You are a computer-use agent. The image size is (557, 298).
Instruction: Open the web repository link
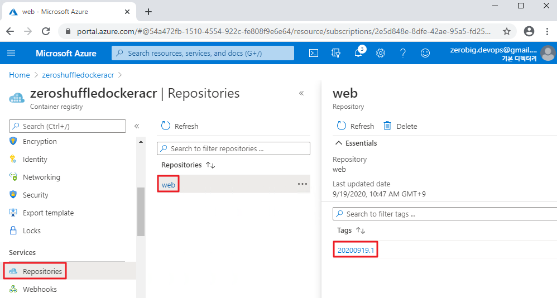169,185
